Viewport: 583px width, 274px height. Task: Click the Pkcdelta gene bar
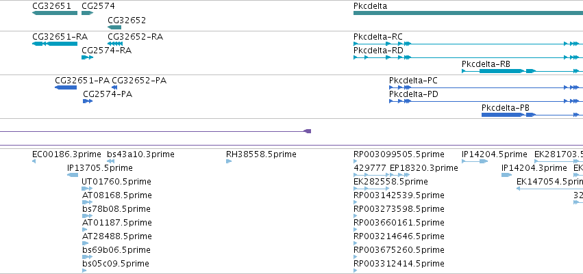click(468, 13)
